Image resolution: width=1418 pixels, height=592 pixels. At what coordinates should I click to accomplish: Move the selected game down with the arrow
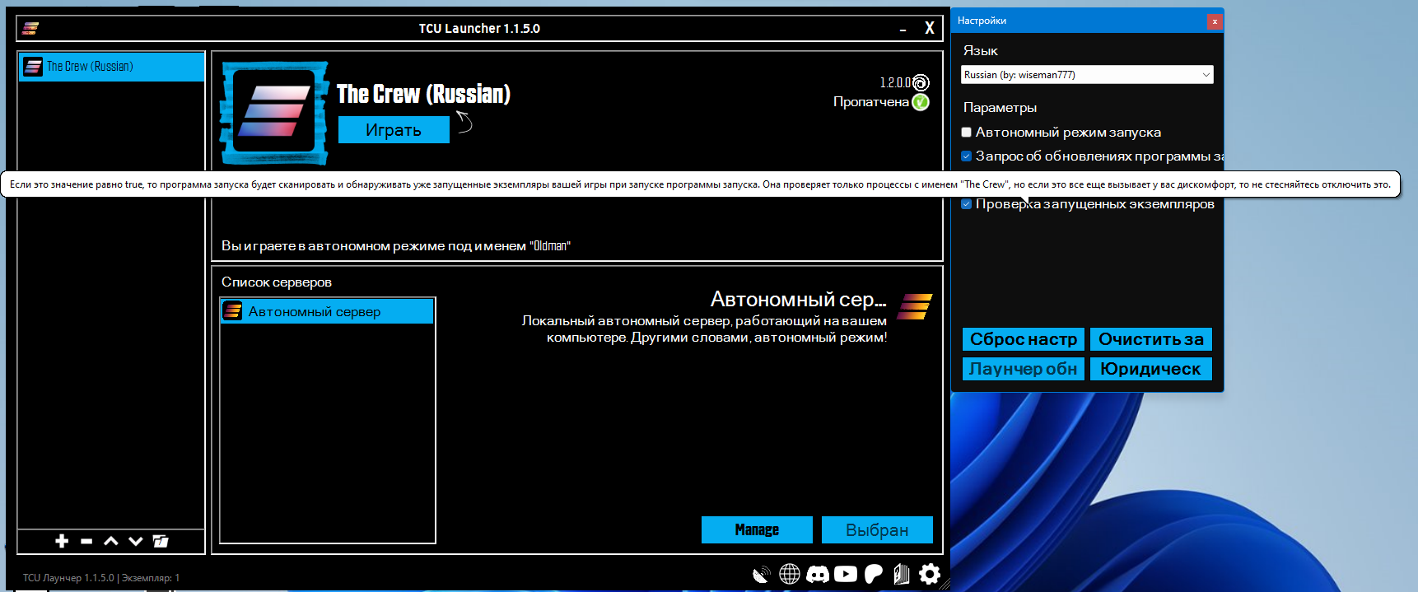136,541
